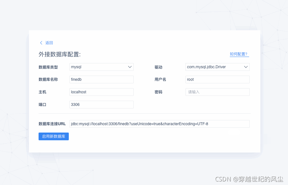Focus the 密码 password input field
The height and width of the screenshot is (185, 288).
pyautogui.click(x=218, y=92)
